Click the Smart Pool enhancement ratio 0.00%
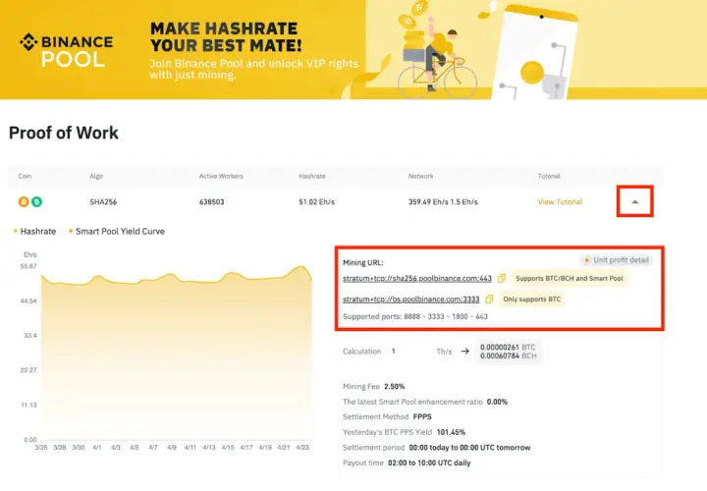The width and height of the screenshot is (707, 491). coord(497,402)
